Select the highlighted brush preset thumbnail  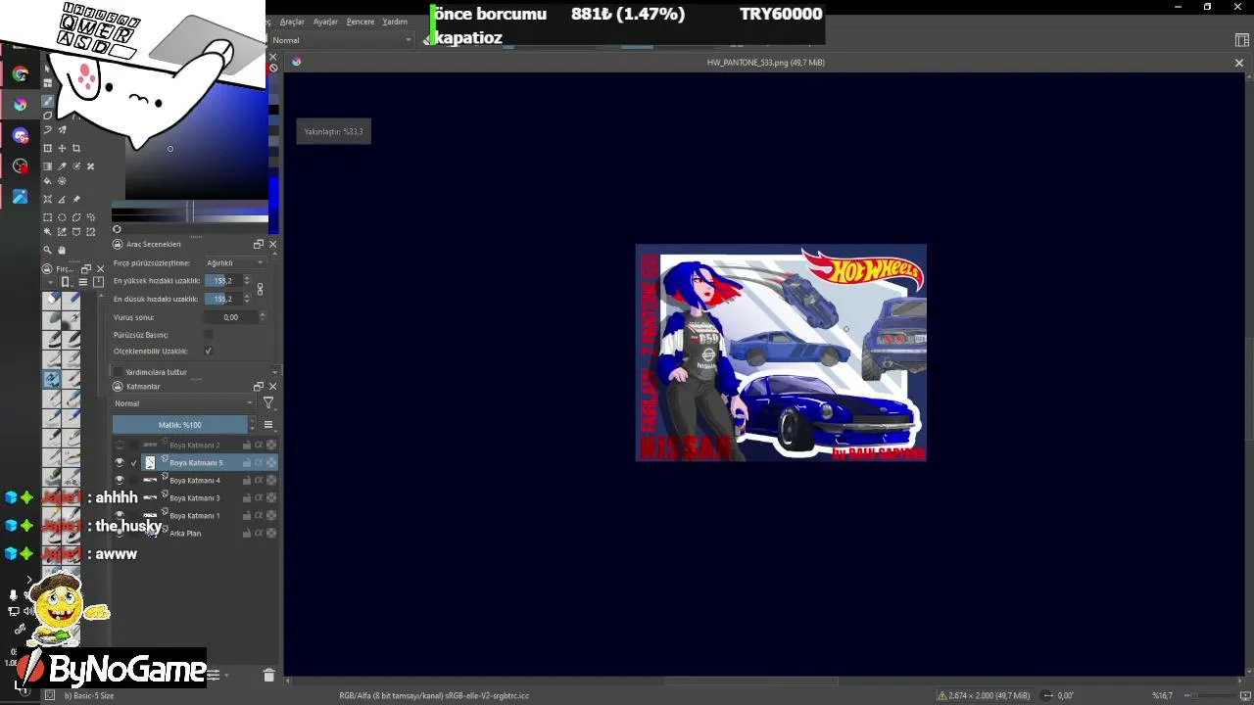[52, 379]
